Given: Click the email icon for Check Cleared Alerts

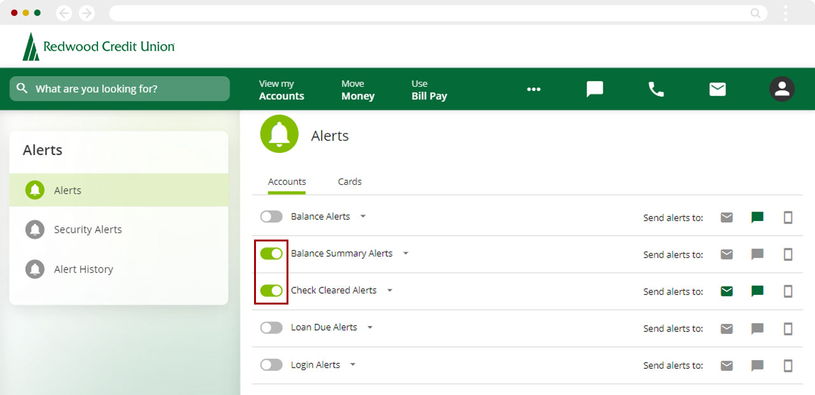Looking at the screenshot, I should [726, 291].
